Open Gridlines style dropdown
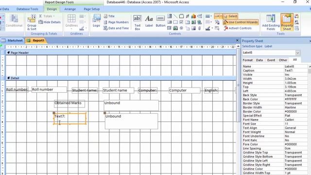Image resolution: width=311 pixels, height=175 pixels. click(83, 22)
